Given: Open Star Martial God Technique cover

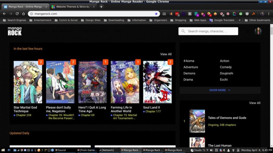Looking at the screenshot, I should coord(28,82).
